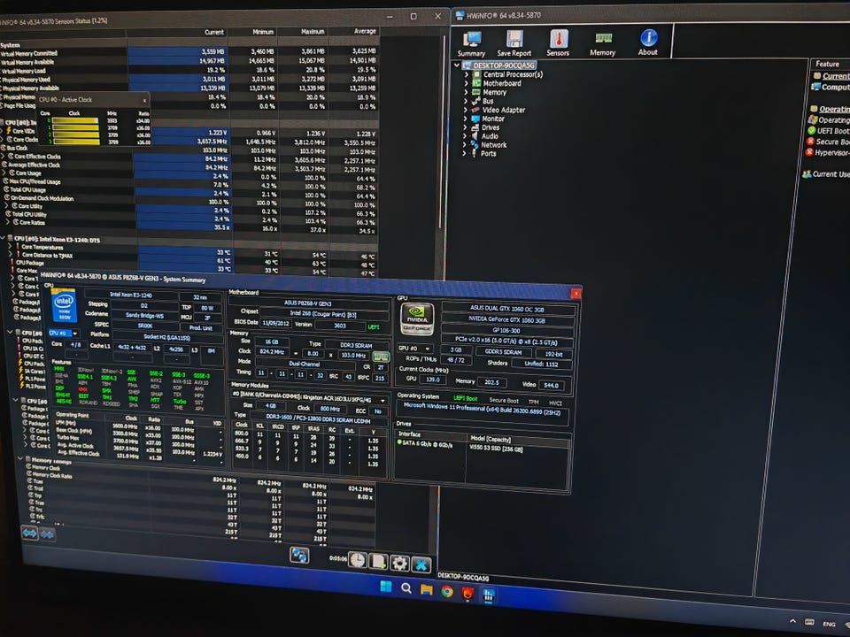Expand the Video Adapter tree node arrow
The image size is (850, 637).
(465, 110)
